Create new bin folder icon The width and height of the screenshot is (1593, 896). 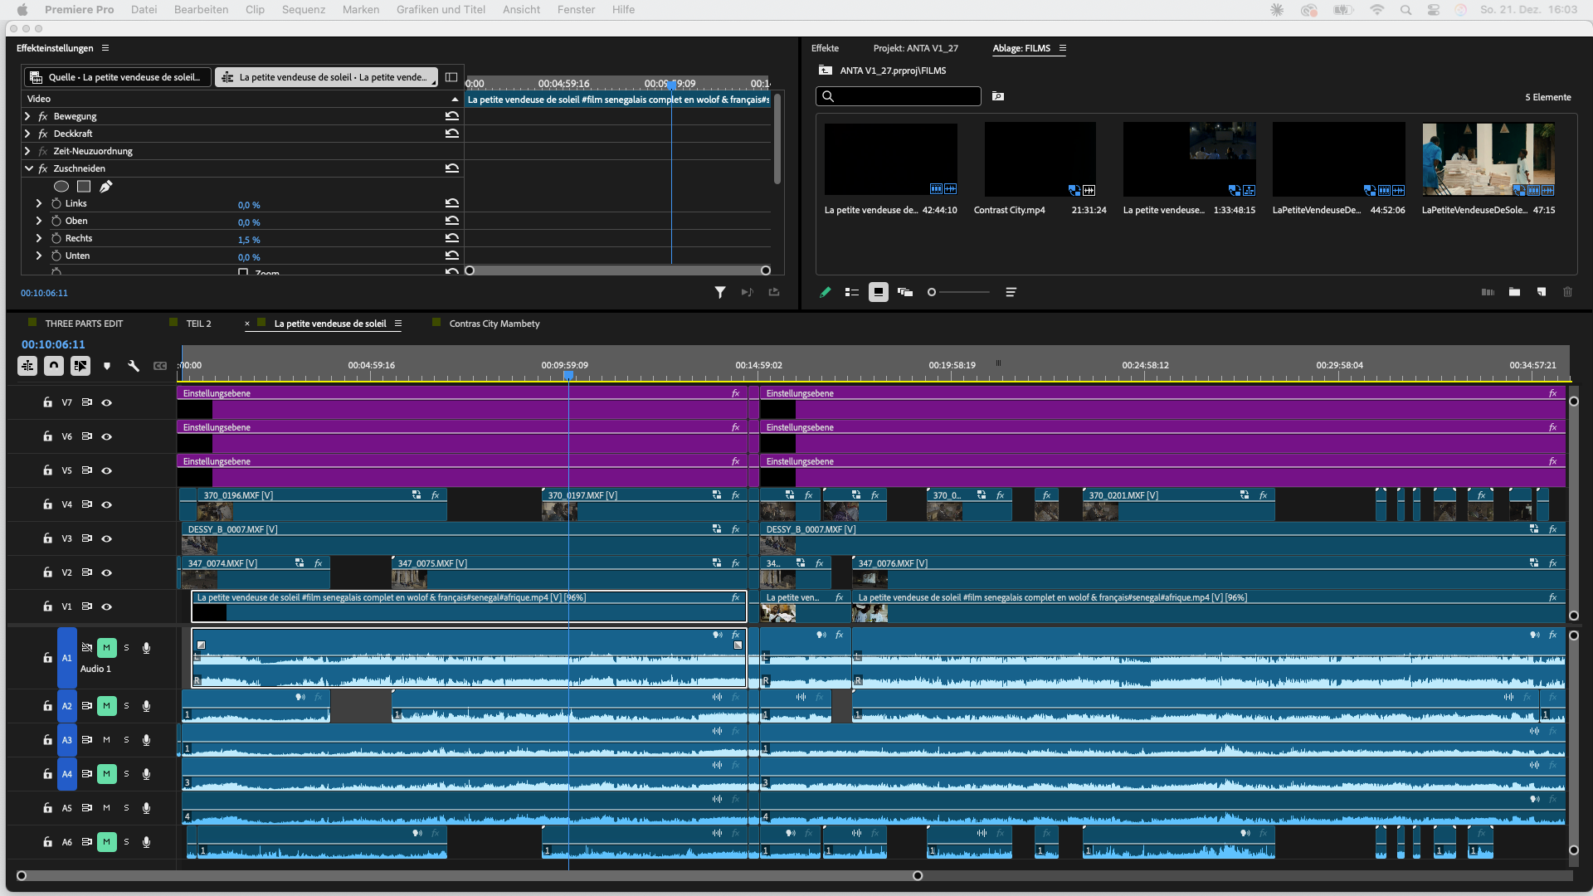coord(1514,292)
